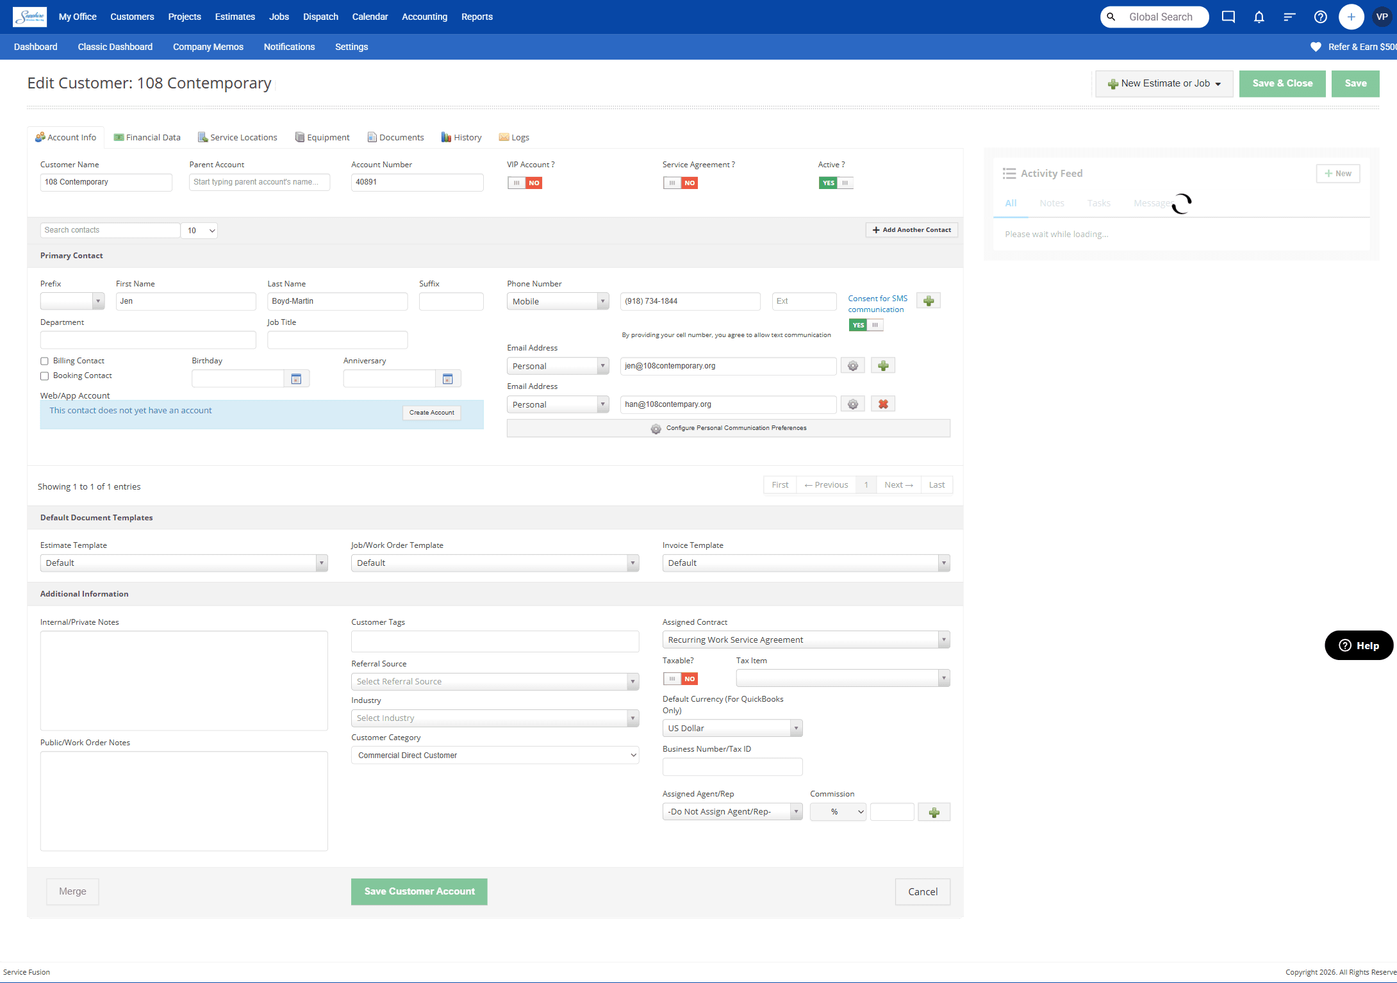Remove han@108contempary.org email with red X
1397x983 pixels.
tap(883, 404)
